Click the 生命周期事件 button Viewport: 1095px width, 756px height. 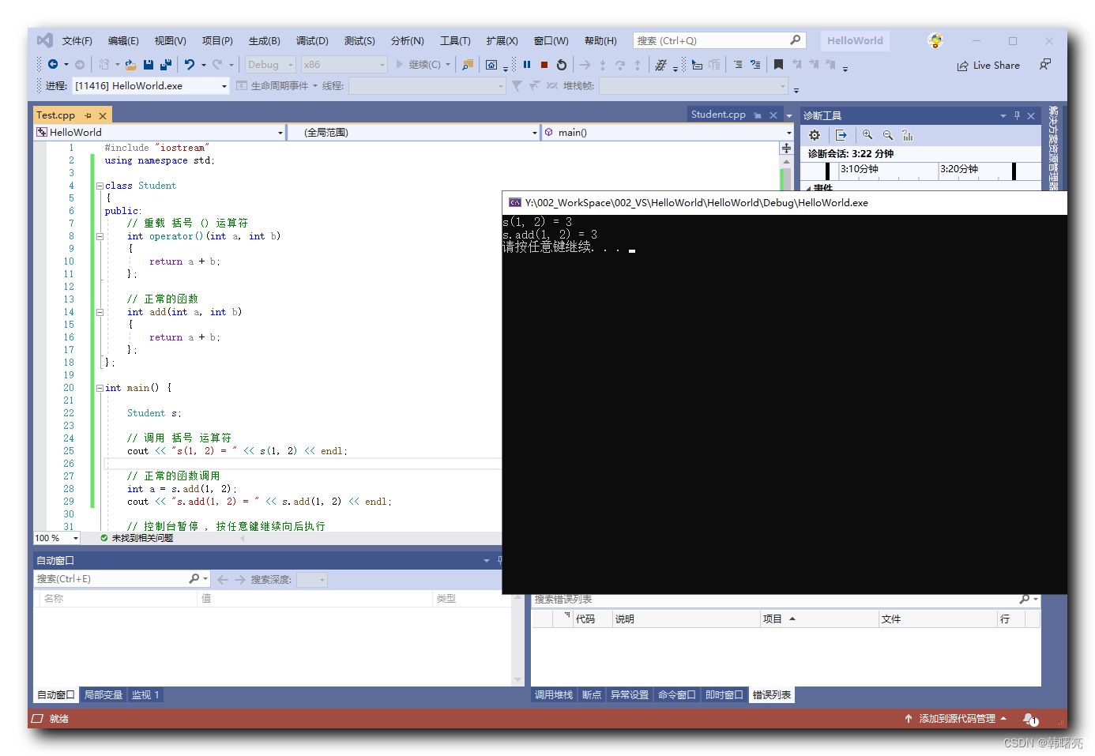[x=273, y=85]
